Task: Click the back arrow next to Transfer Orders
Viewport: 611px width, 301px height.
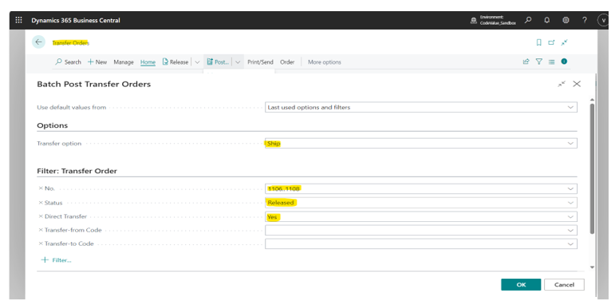Action: 38,42
